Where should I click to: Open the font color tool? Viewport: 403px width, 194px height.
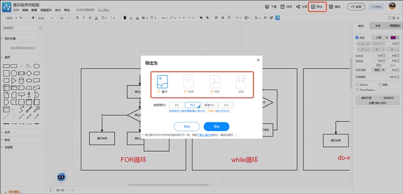(x=96, y=18)
